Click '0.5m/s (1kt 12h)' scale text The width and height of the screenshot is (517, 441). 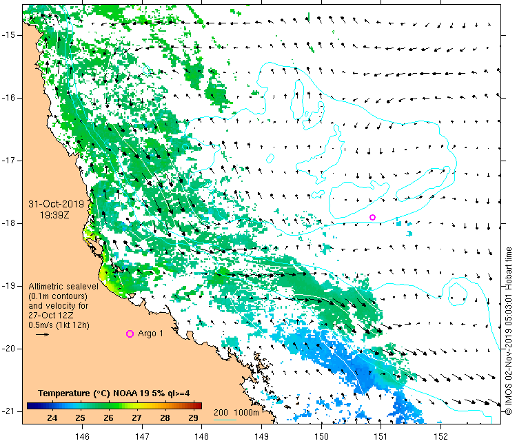coord(59,325)
